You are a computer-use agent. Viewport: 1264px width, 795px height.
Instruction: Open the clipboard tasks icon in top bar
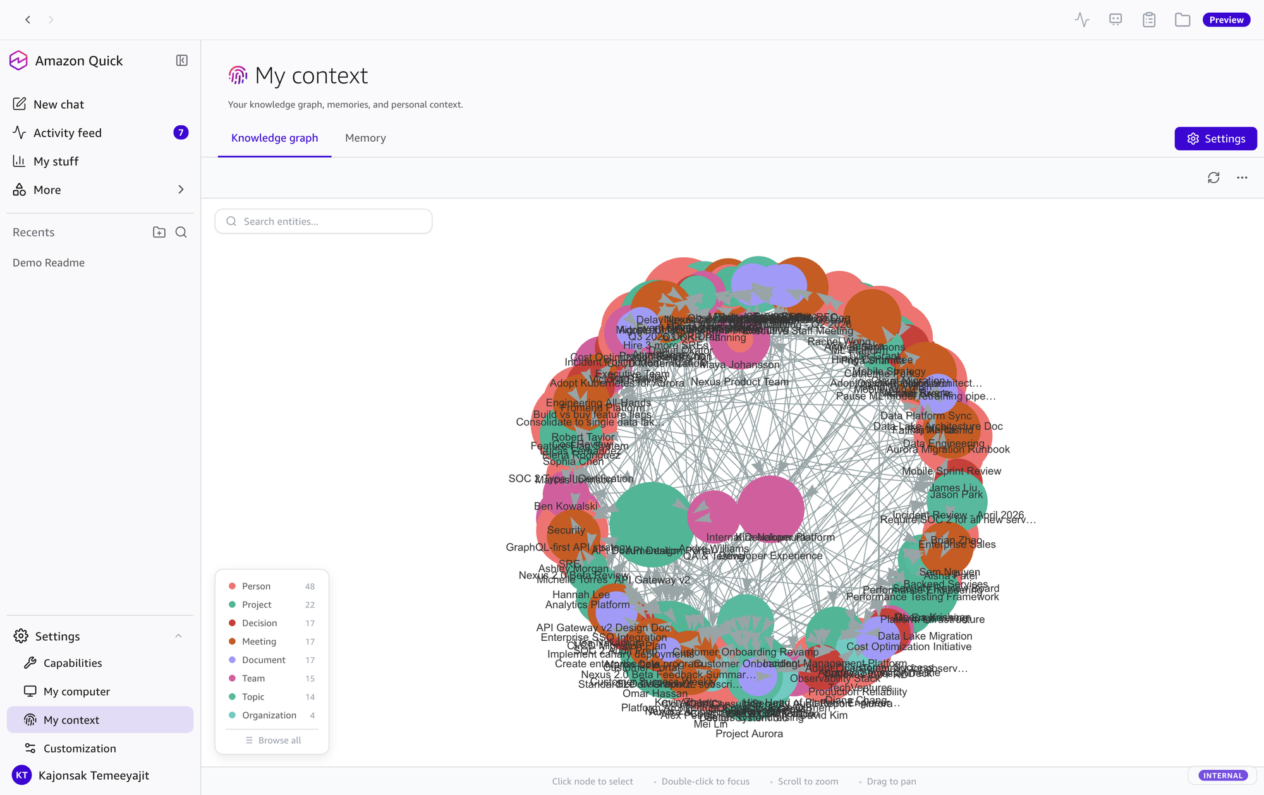1149,20
